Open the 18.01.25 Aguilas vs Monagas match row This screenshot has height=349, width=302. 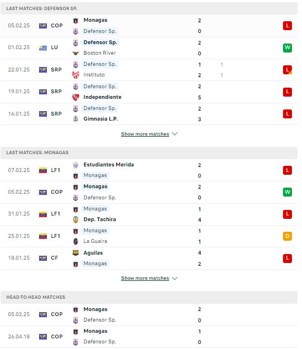(148, 258)
